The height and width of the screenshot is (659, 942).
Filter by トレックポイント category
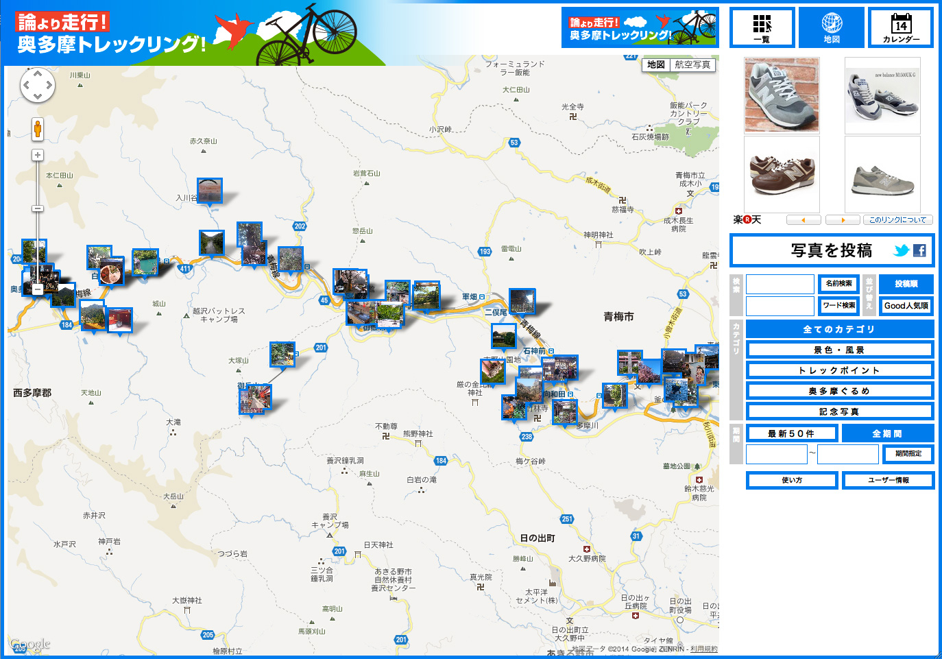(840, 370)
